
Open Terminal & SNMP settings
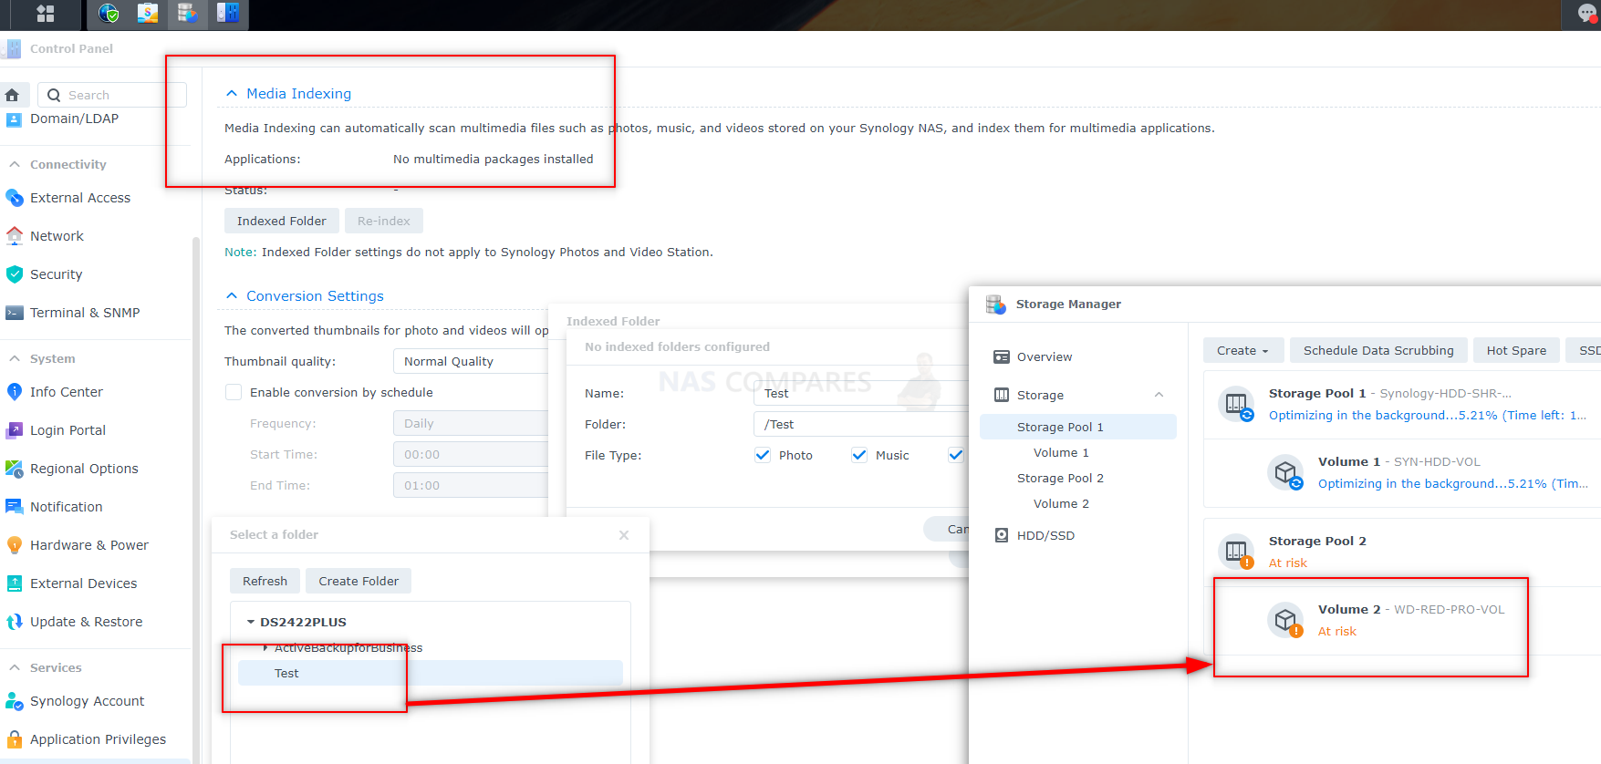click(85, 313)
